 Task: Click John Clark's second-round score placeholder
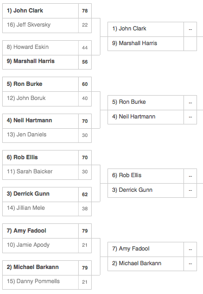click(x=190, y=29)
